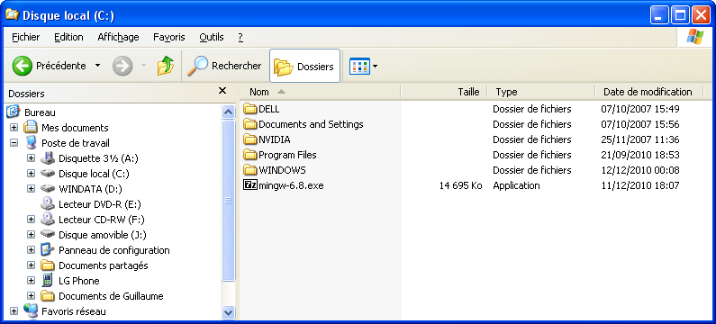Open the Outils menu
Screen dimensions: 716x324
click(212, 37)
